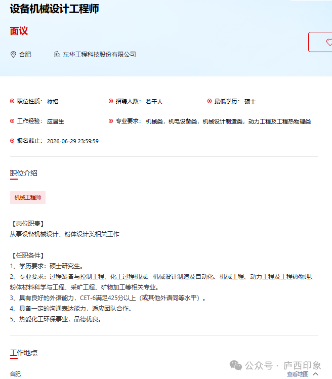Click the 工作地点 section heading
This screenshot has width=332, height=379.
click(x=24, y=353)
